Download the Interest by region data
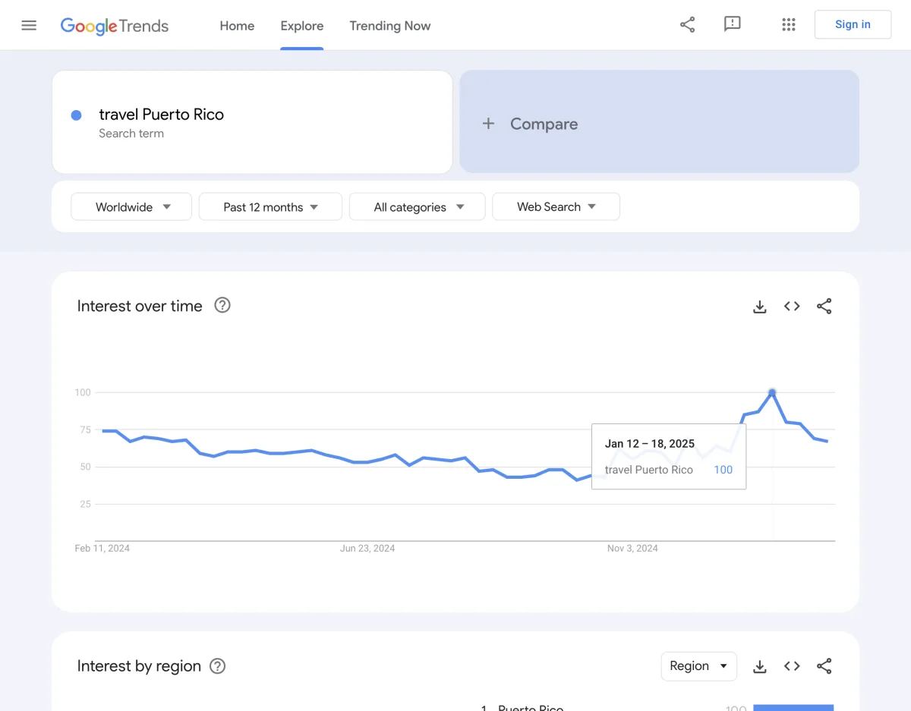911x711 pixels. coord(759,666)
